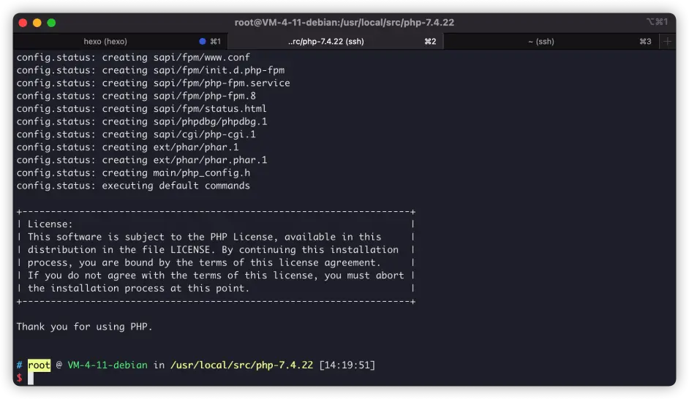Click path /usr/local/src/php-7.4.22 in prompt

[241, 365]
